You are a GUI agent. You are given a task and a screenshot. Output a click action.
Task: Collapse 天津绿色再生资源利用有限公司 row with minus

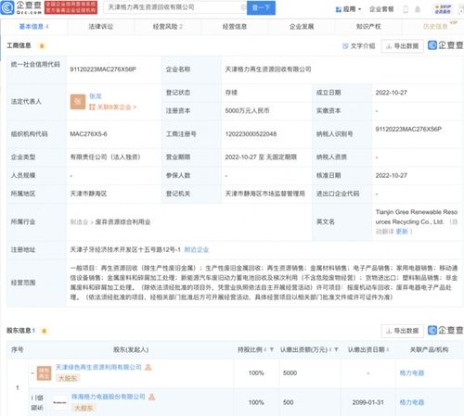[32, 373]
